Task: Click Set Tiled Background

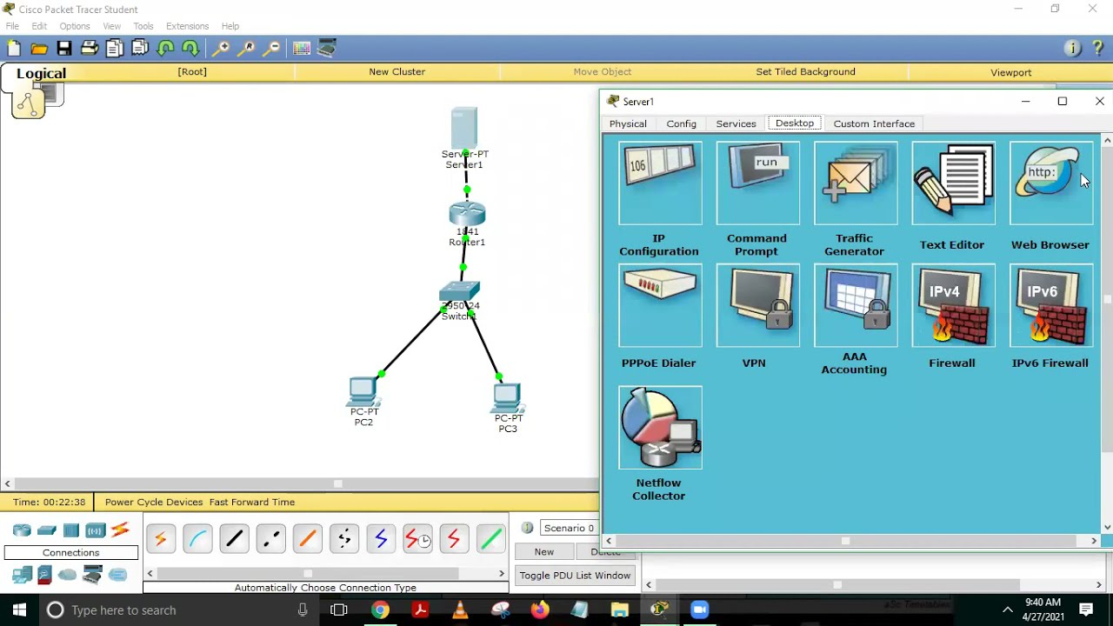Action: click(805, 72)
